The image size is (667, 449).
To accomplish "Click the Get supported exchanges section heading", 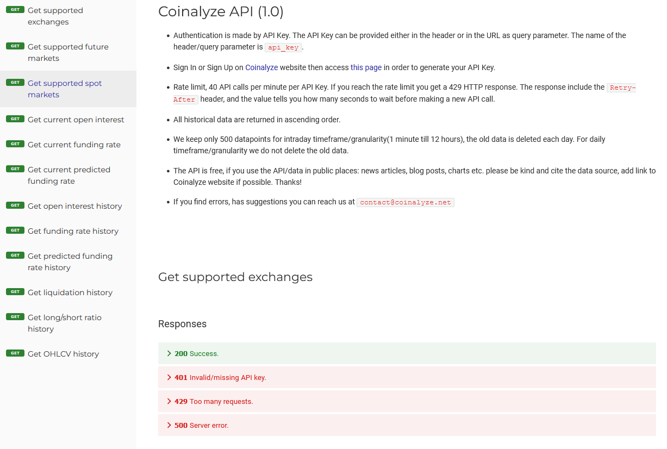I will [x=235, y=277].
